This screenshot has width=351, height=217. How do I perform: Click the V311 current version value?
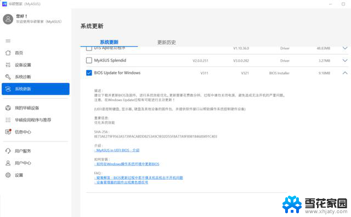(204, 73)
